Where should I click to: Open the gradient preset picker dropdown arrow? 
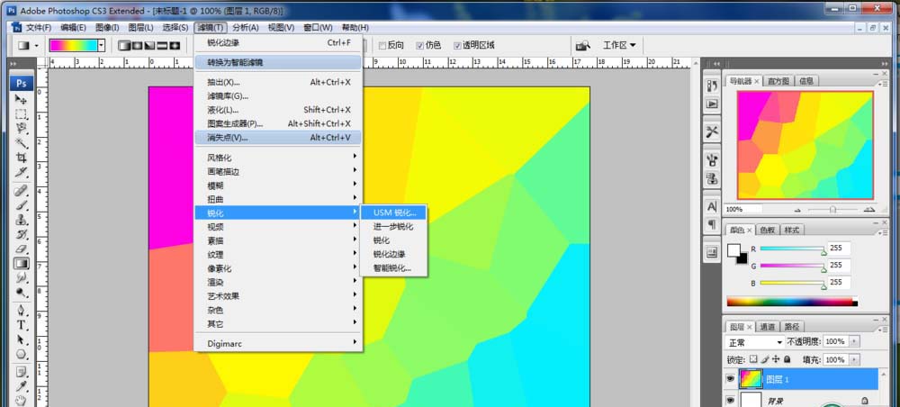101,45
